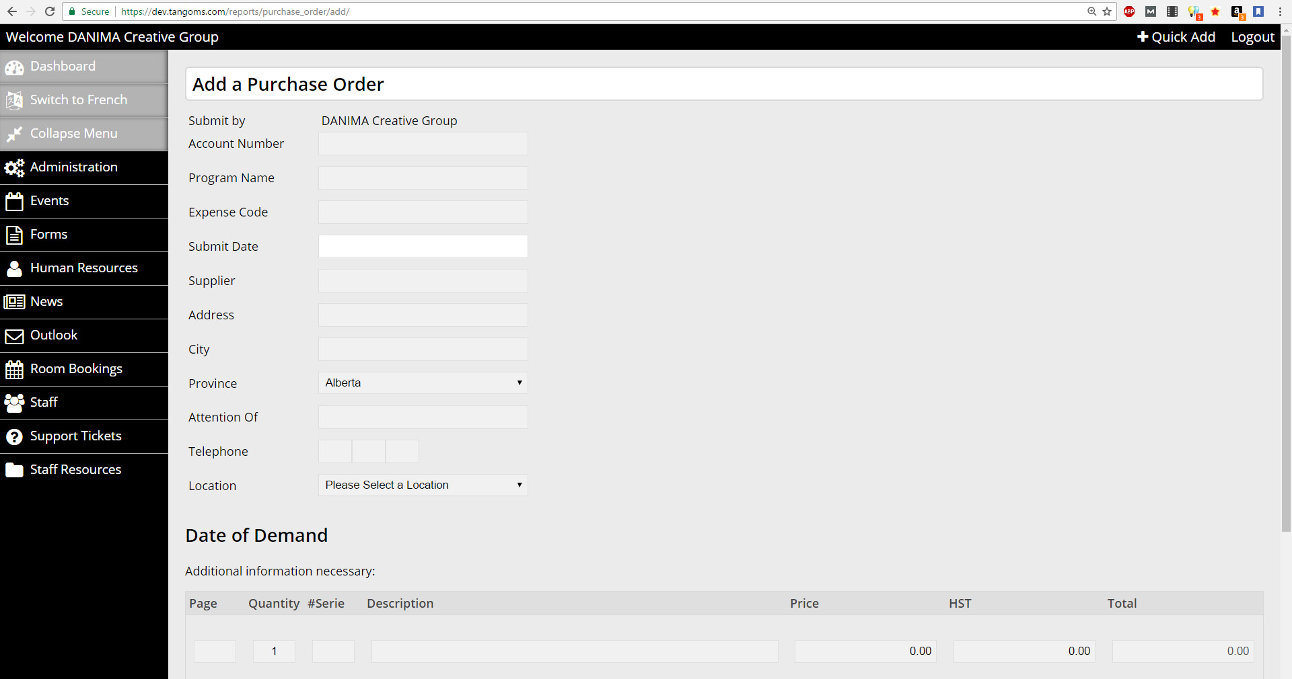Click the Support Tickets question mark icon
This screenshot has width=1292, height=679.
(x=14, y=437)
